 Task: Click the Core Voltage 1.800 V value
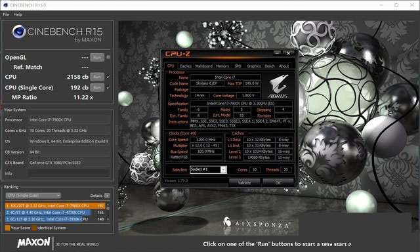(249, 95)
